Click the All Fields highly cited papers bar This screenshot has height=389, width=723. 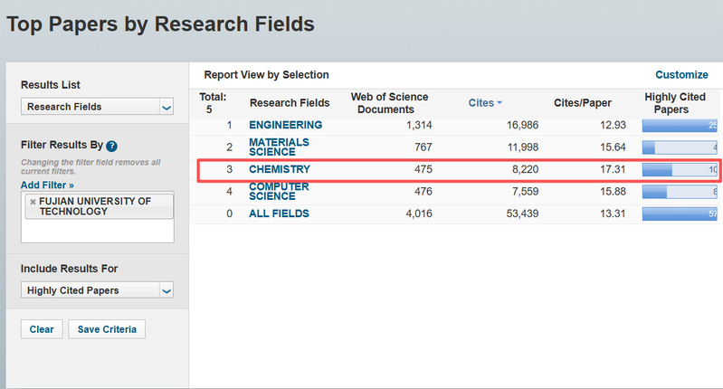click(680, 213)
